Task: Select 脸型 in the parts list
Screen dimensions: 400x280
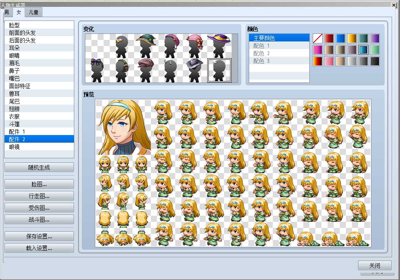Action: 39,25
